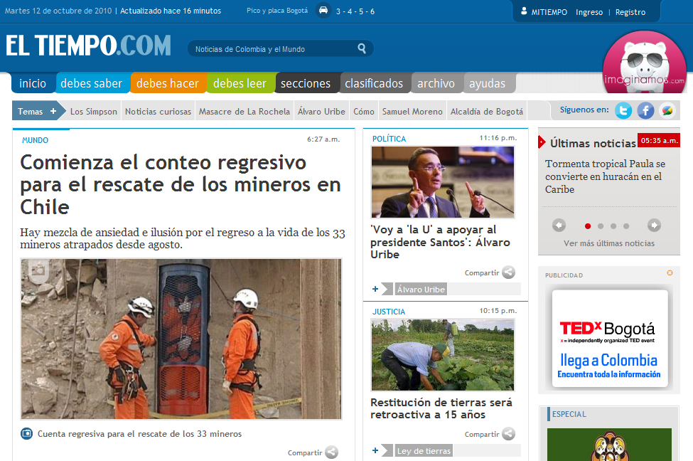Open the debes saber tab

click(x=92, y=83)
